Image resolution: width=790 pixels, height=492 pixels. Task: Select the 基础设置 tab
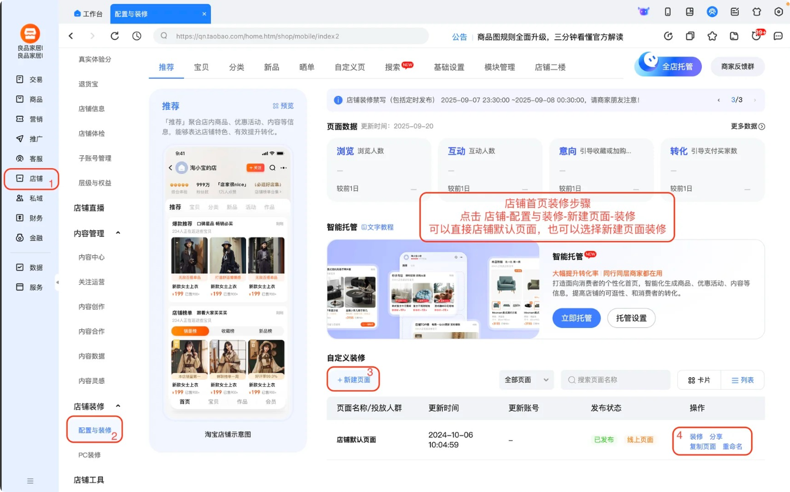click(x=449, y=68)
